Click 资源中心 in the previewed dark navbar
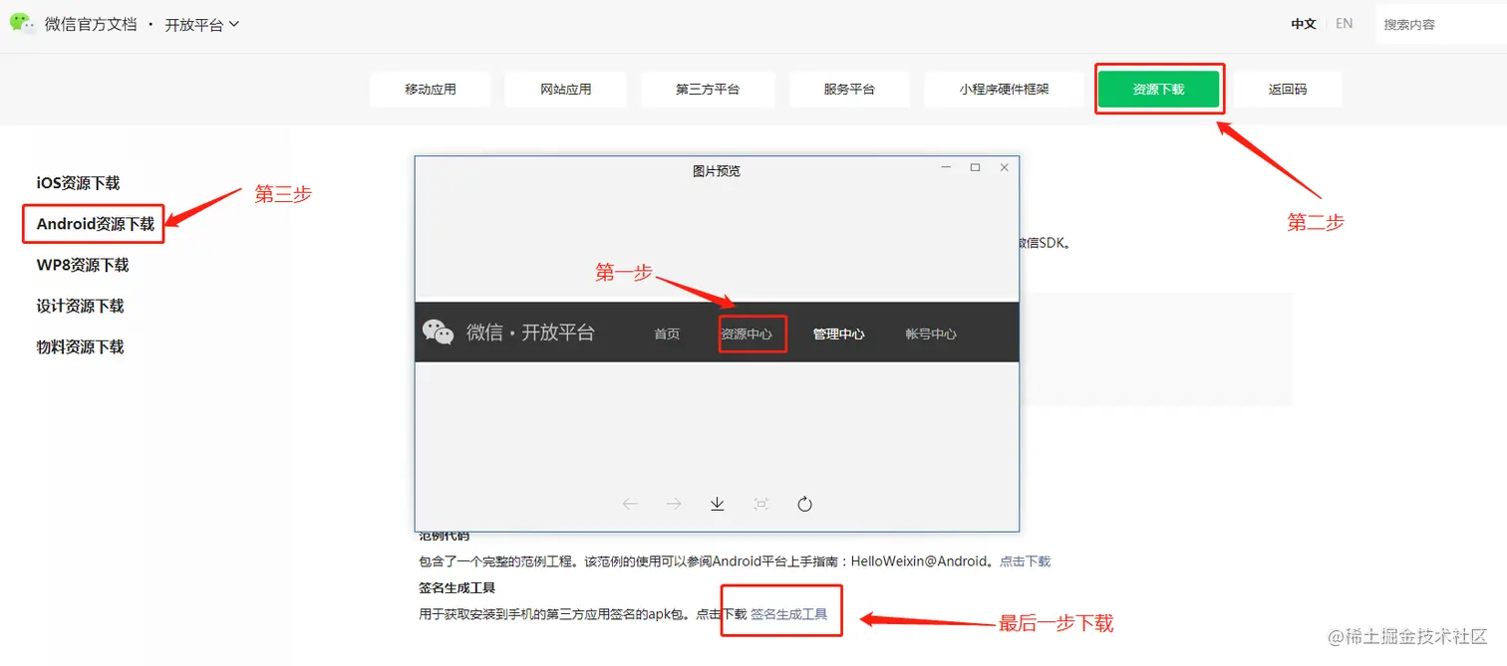Screen dimensions: 1507x666 [747, 333]
